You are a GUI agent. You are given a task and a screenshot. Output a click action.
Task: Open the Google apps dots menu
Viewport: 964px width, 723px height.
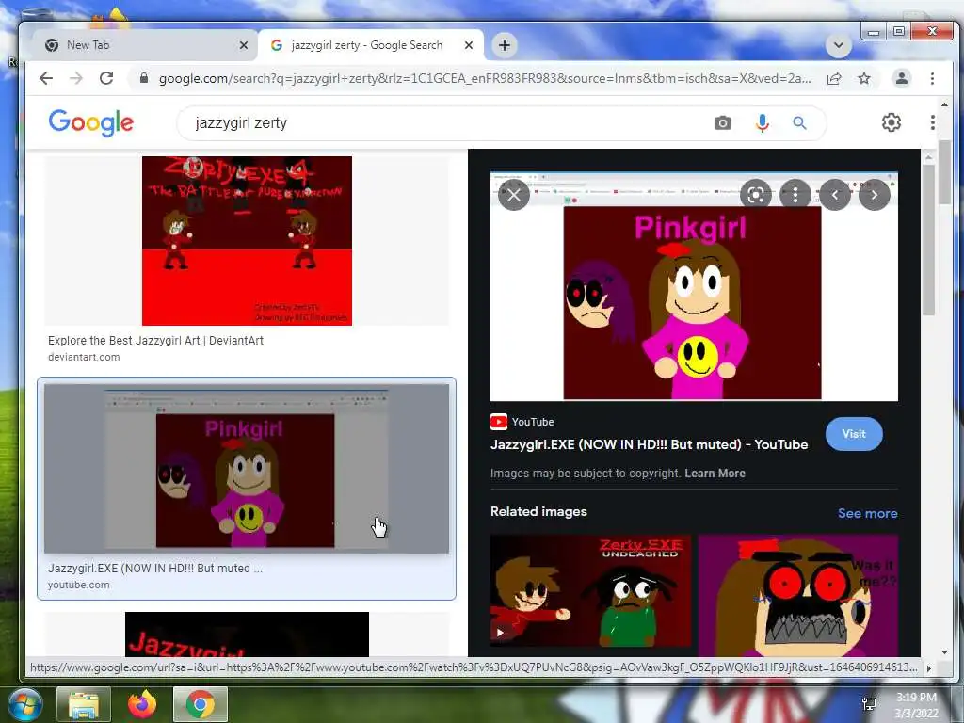coord(932,122)
